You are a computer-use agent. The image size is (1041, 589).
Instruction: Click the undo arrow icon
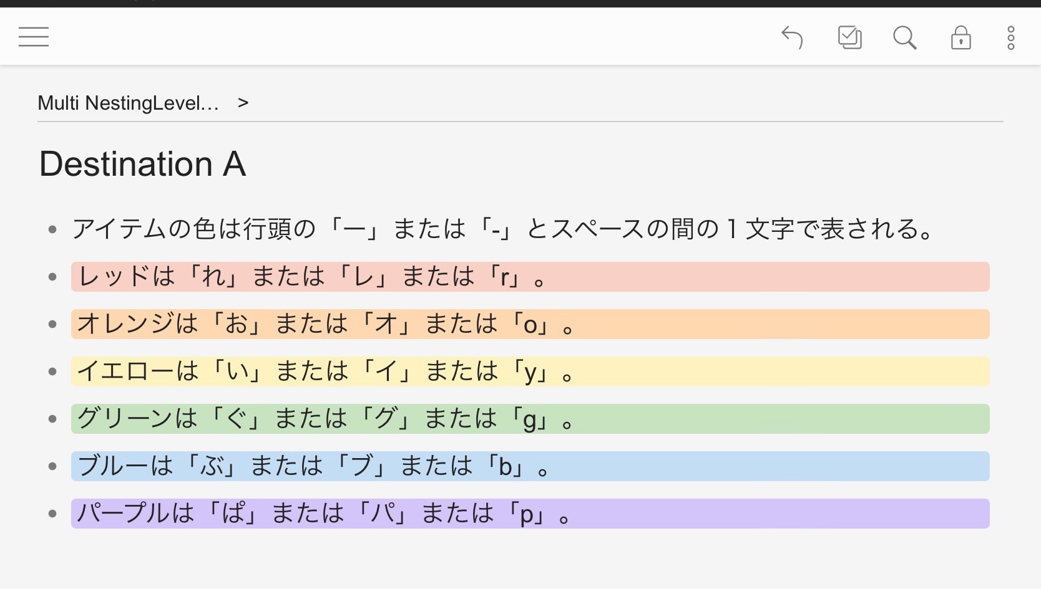coord(793,37)
